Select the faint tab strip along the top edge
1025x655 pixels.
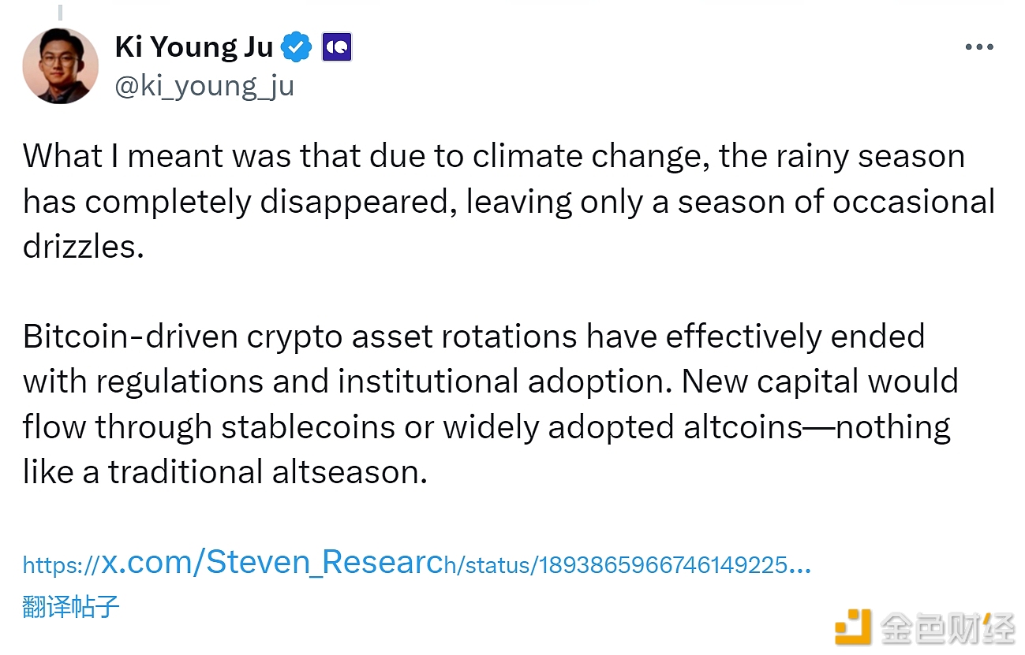pos(513,2)
